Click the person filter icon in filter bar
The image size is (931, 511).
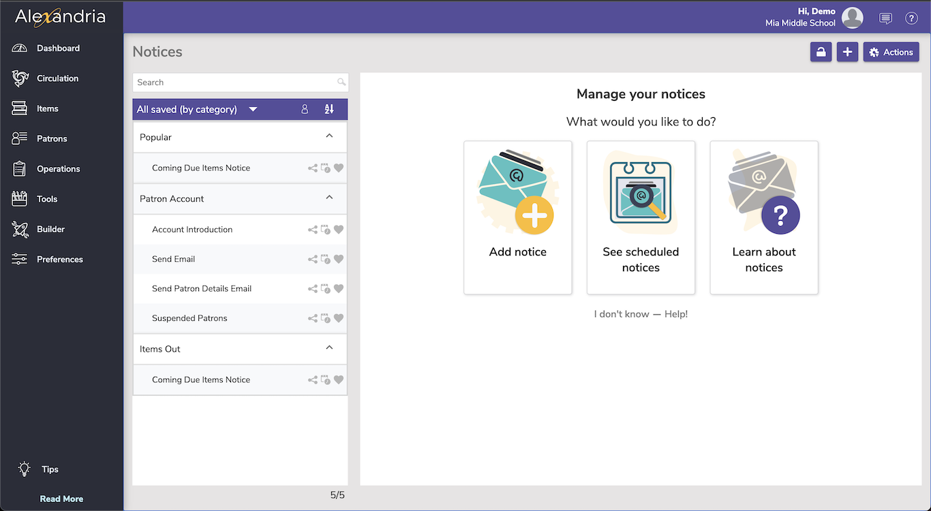[x=305, y=109]
